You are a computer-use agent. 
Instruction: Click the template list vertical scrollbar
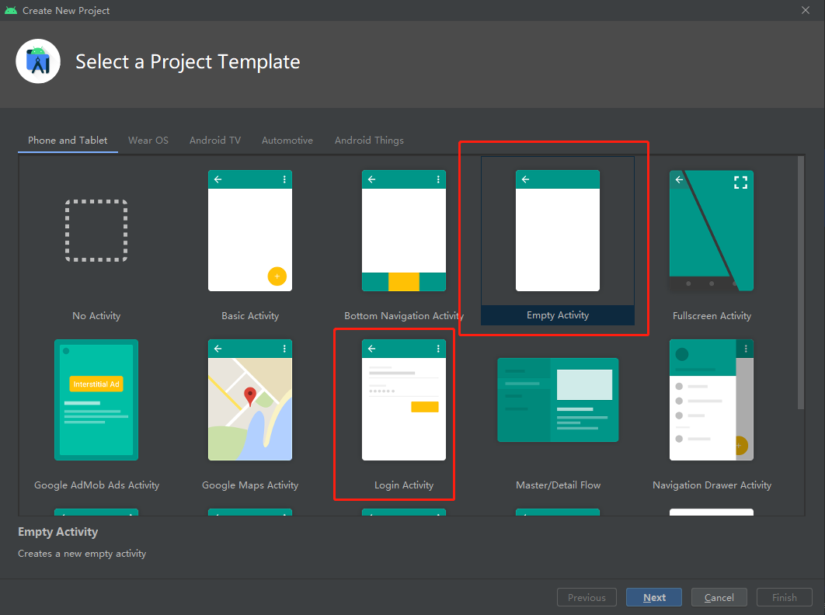(x=801, y=283)
